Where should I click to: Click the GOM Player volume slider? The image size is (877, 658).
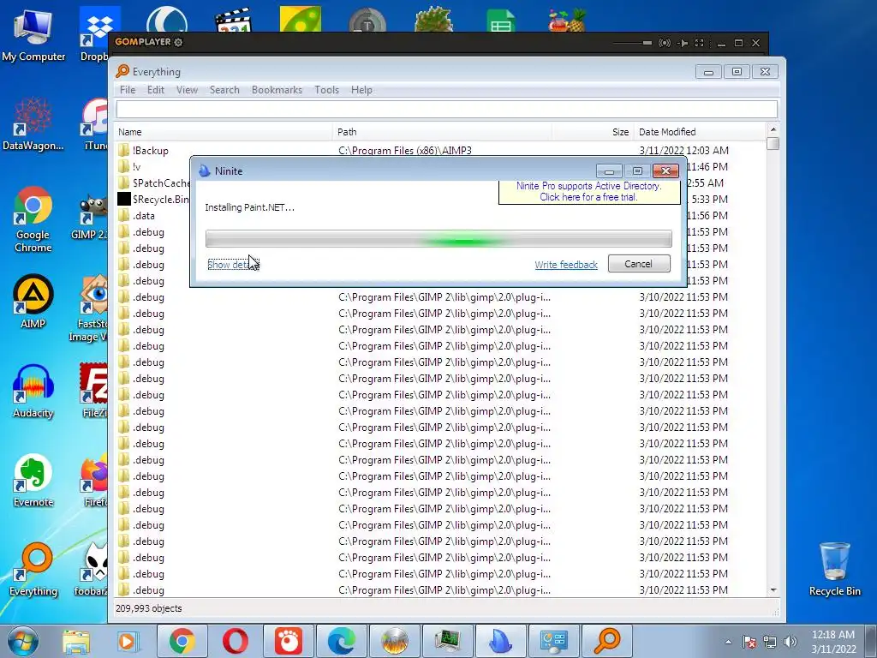[632, 43]
